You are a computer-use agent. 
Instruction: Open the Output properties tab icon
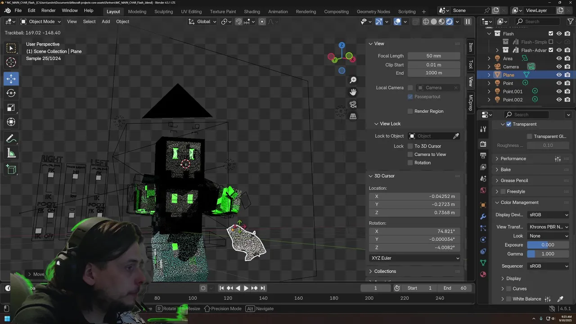pos(483,156)
